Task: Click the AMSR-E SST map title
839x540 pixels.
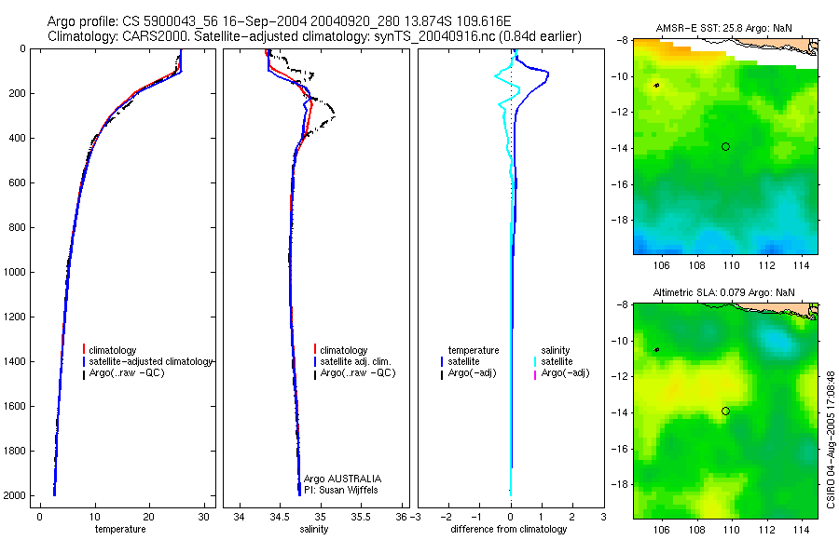Action: pyautogui.click(x=724, y=28)
